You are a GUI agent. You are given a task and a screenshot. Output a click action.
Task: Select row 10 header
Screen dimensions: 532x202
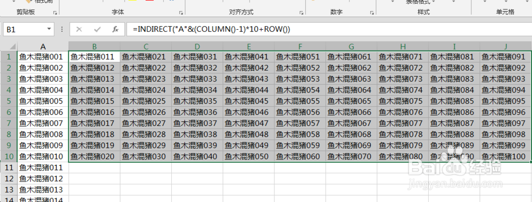(9, 156)
